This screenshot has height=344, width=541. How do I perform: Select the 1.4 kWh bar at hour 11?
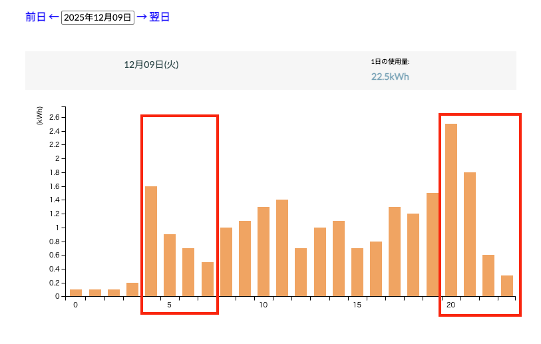coord(282,248)
